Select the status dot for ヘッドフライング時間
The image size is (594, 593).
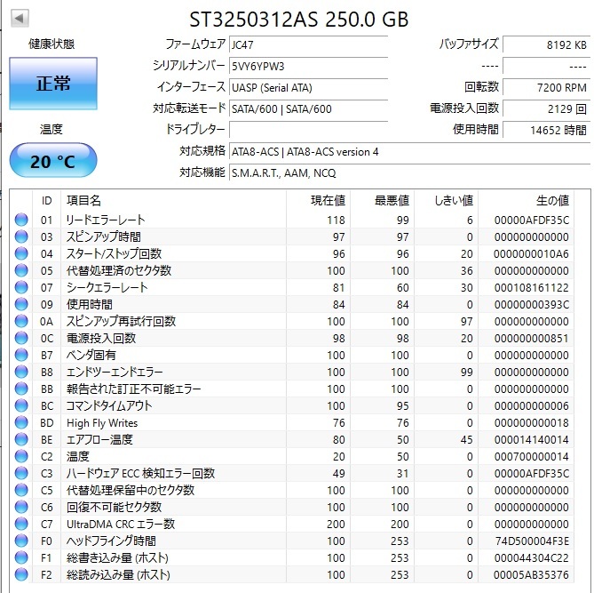tap(21, 541)
